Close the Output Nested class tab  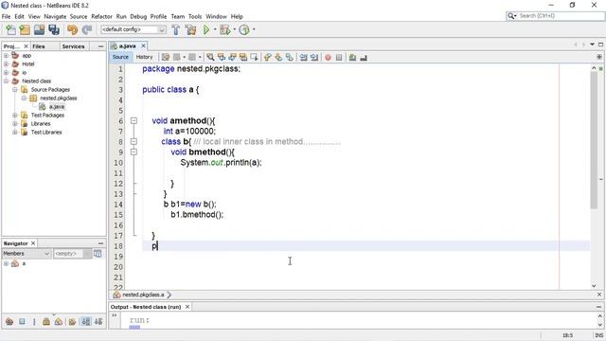coord(187,307)
